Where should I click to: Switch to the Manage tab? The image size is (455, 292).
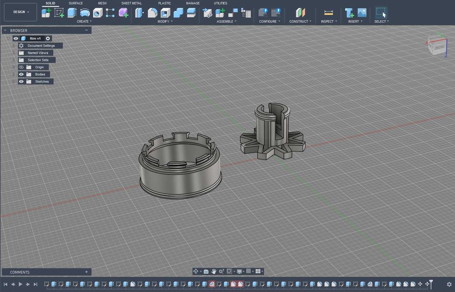[192, 3]
